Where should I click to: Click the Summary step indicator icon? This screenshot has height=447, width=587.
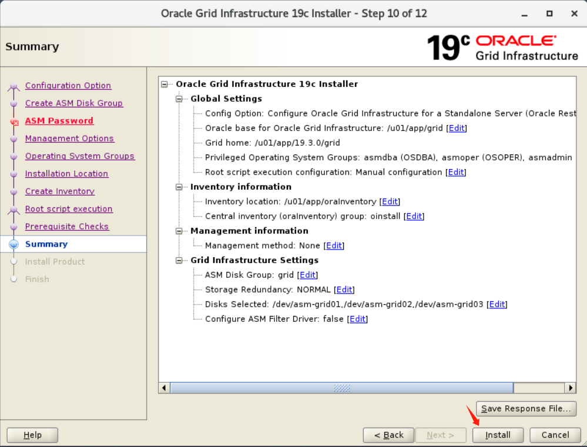pos(14,244)
